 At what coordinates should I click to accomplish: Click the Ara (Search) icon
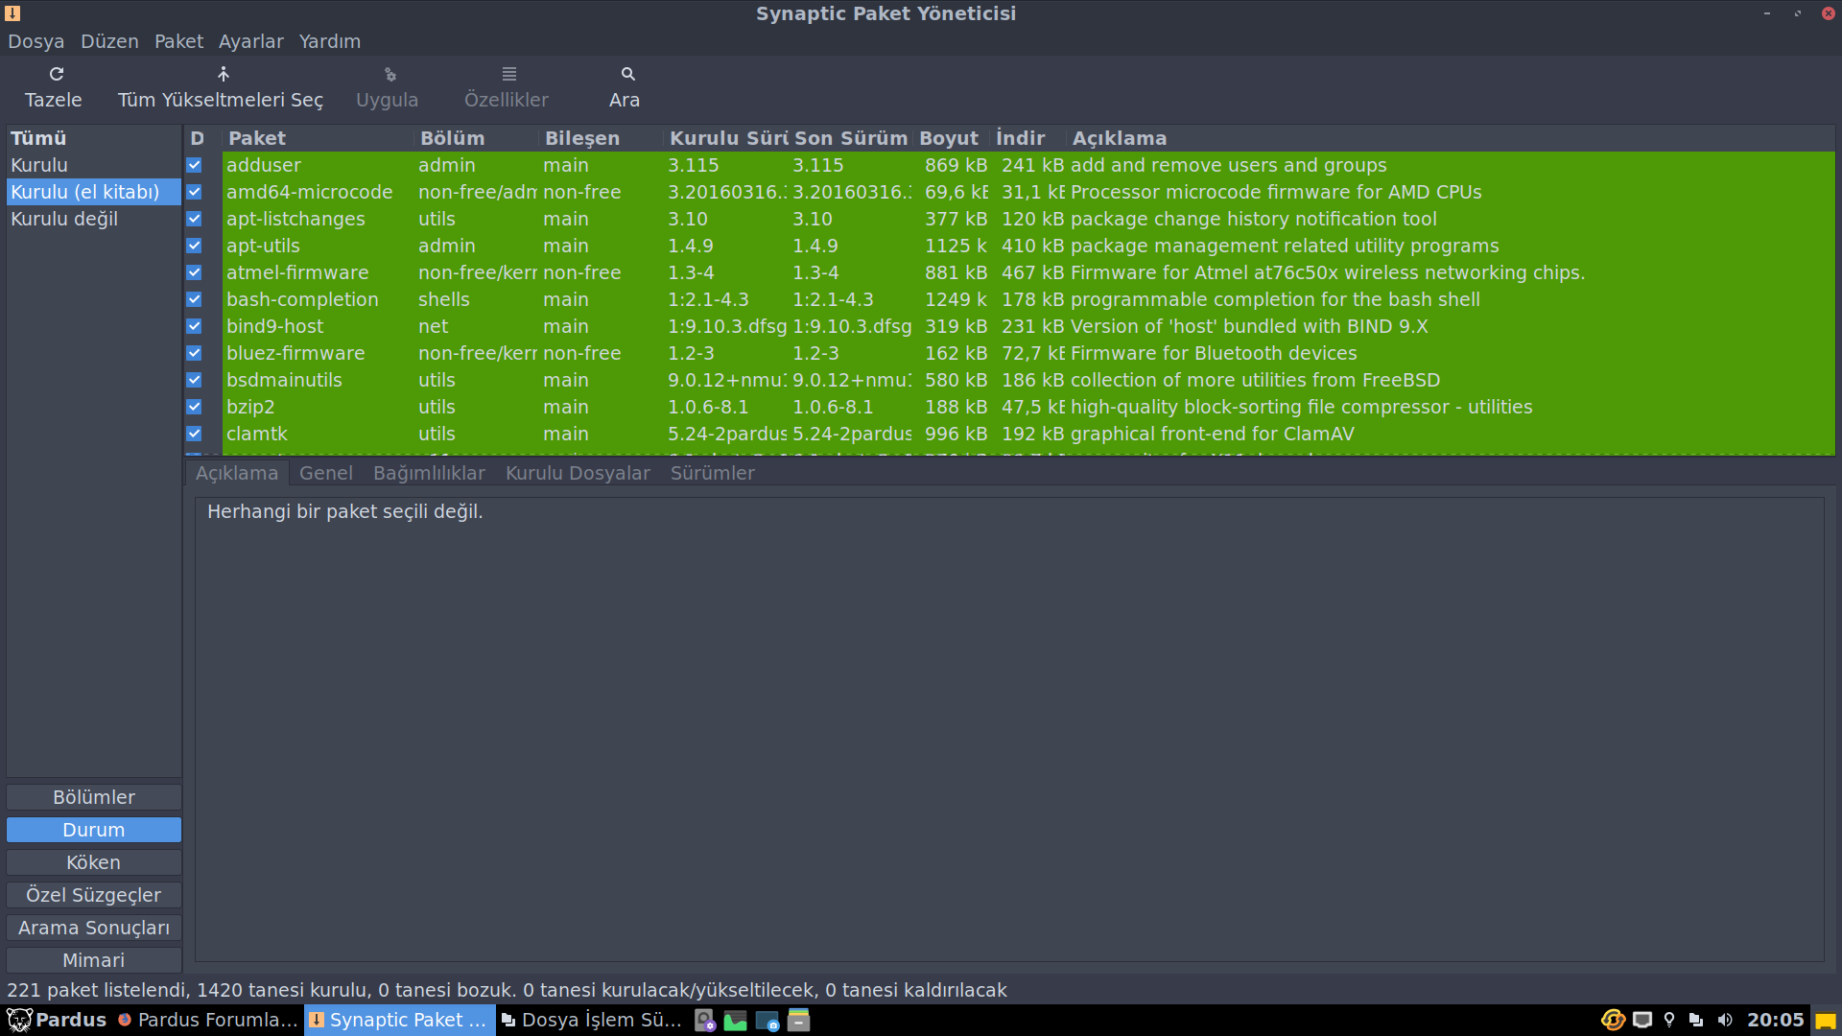[626, 73]
